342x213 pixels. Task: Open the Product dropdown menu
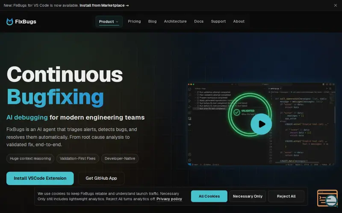[109, 22]
